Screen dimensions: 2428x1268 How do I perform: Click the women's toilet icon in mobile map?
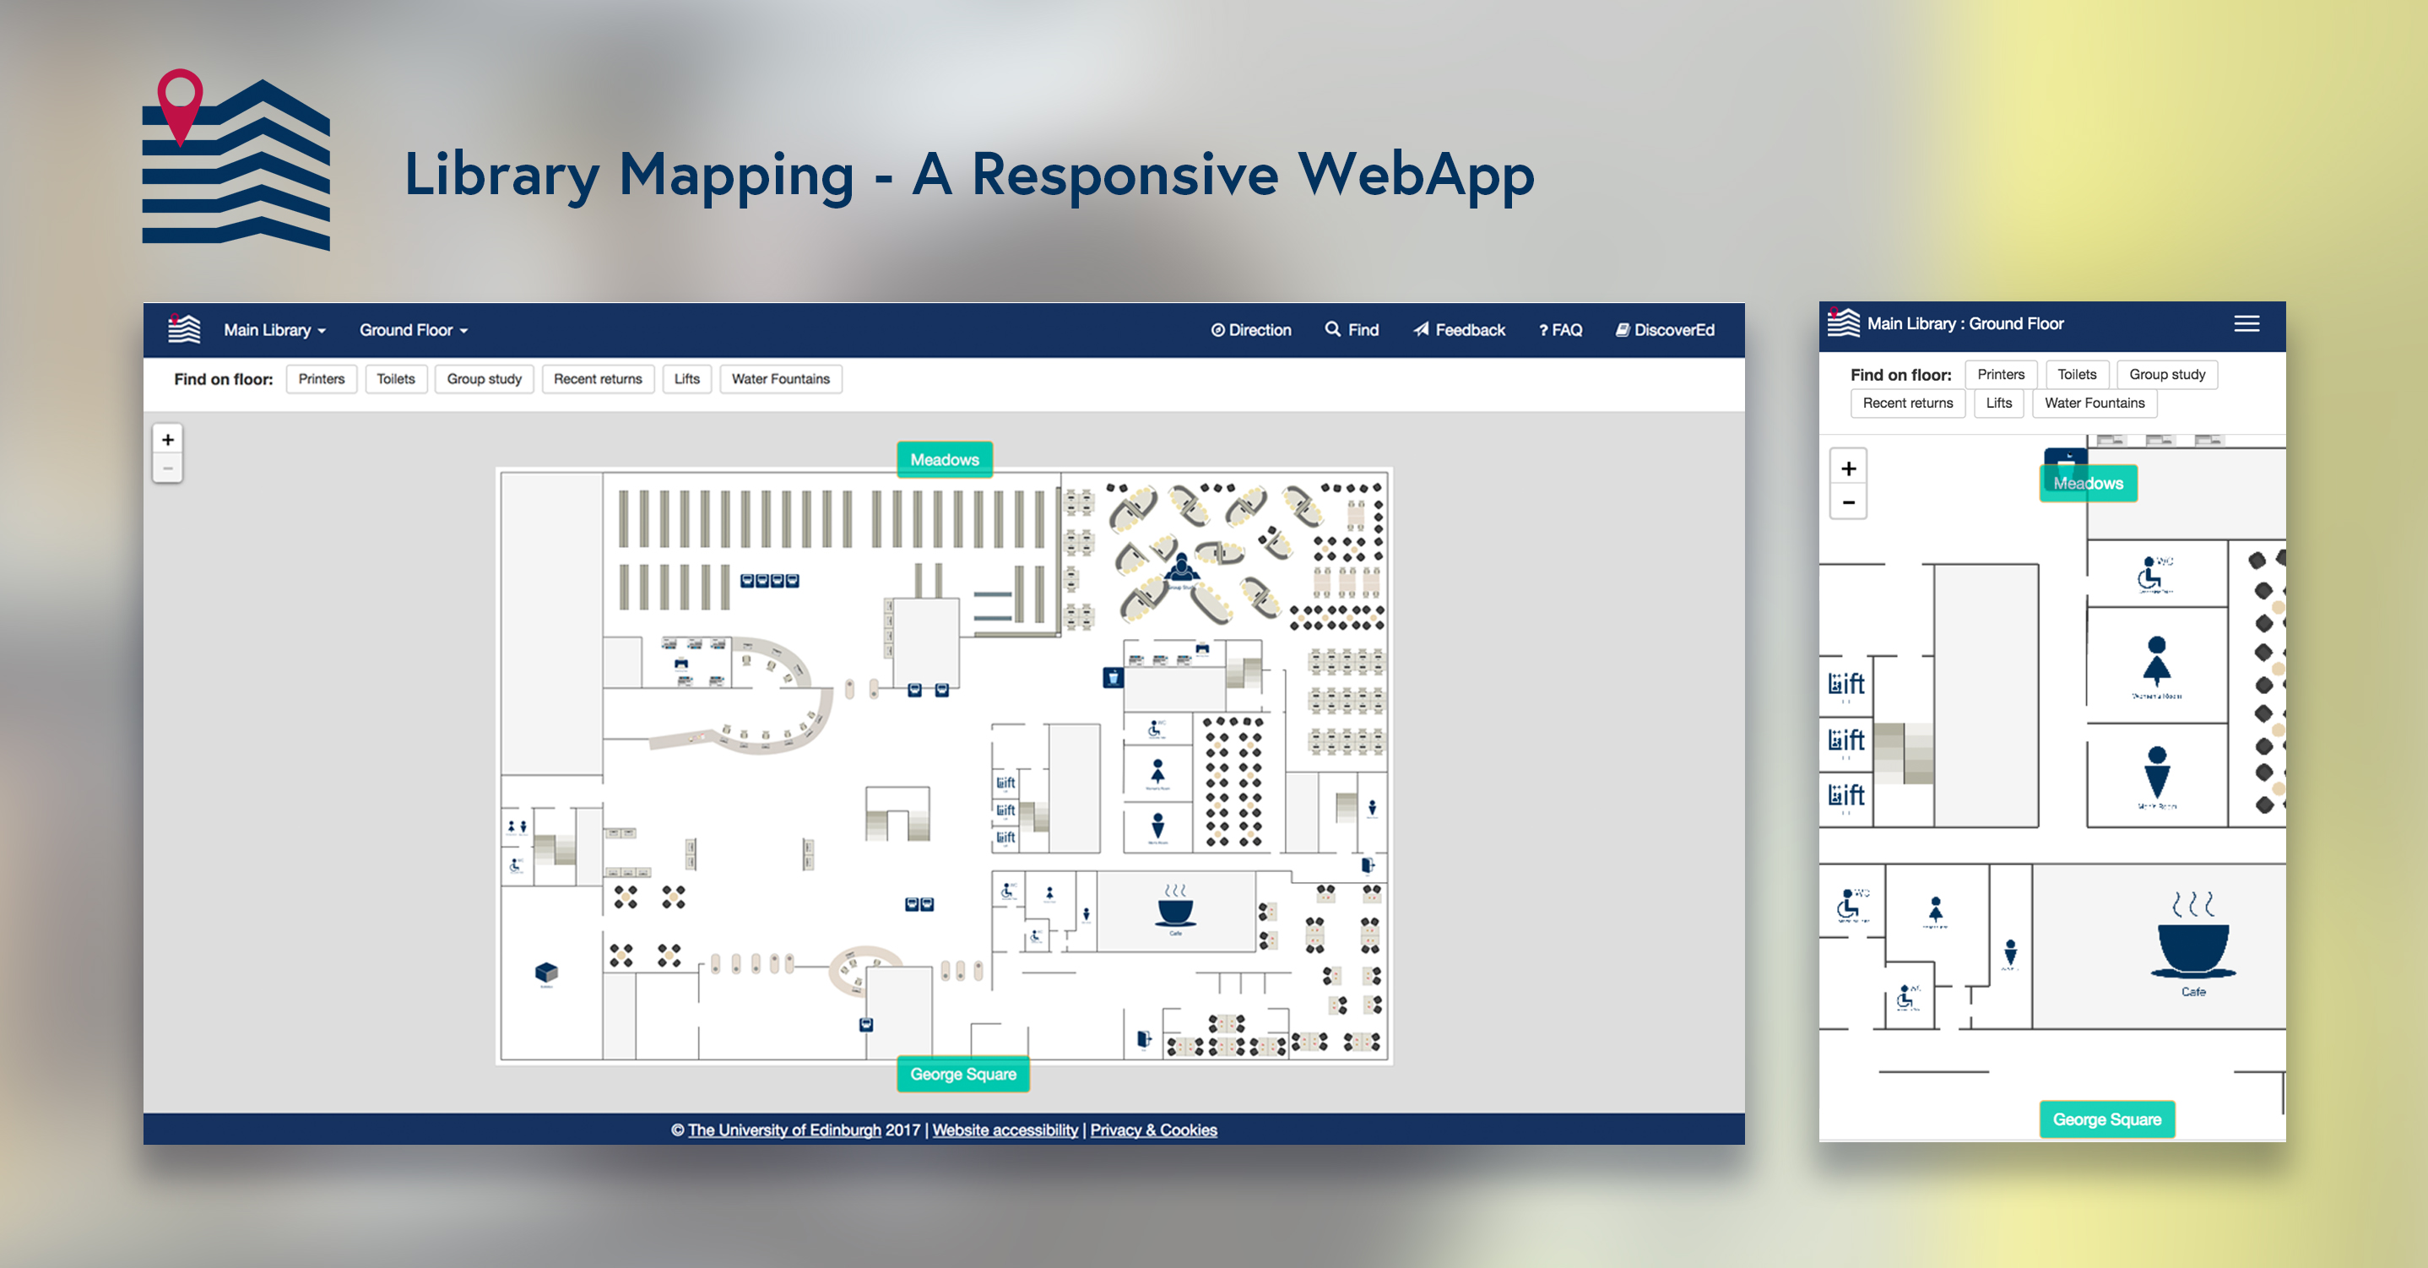point(2156,663)
